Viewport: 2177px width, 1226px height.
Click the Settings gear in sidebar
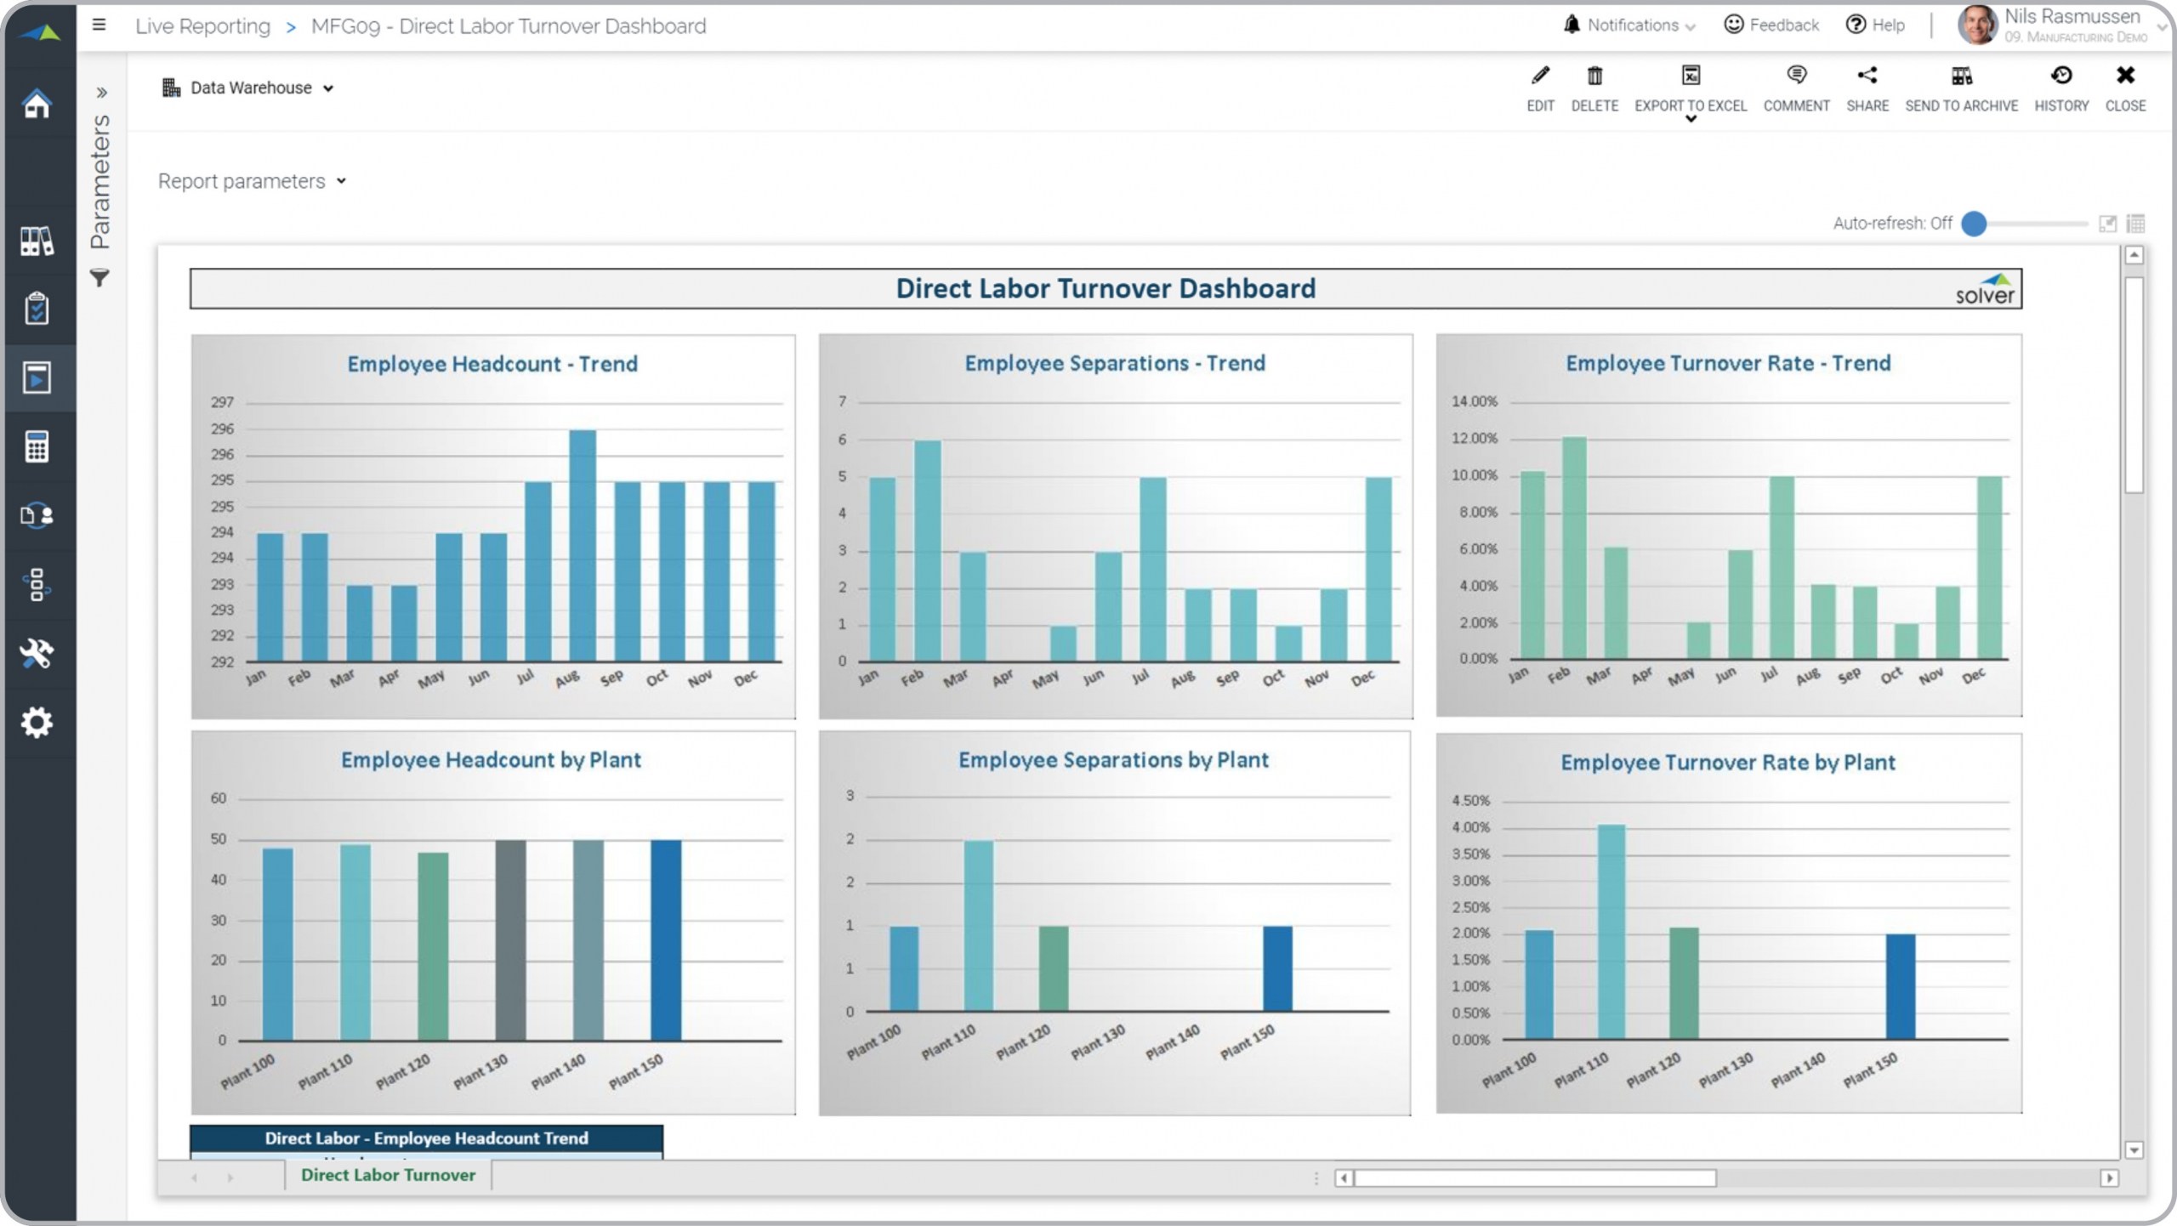click(37, 723)
